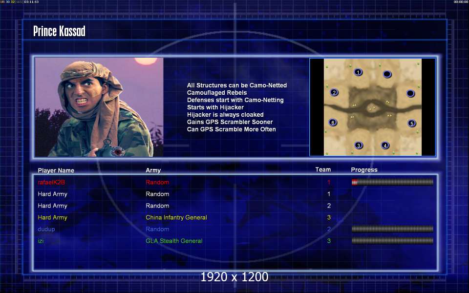Click the blank start marker above marker 5
This screenshot has height=293, width=469.
click(410, 94)
